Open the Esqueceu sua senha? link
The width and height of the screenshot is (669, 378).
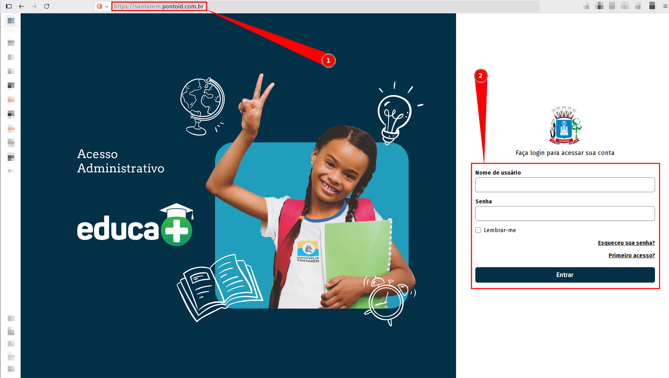click(x=626, y=243)
